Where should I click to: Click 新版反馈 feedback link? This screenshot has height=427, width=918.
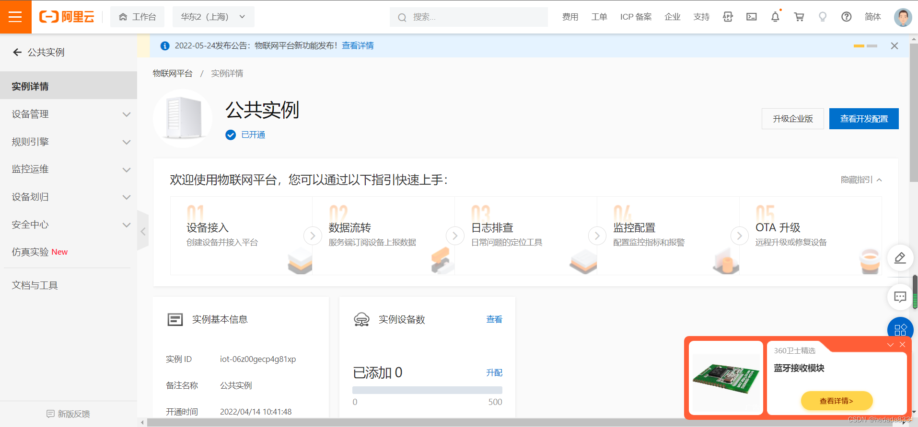point(69,414)
